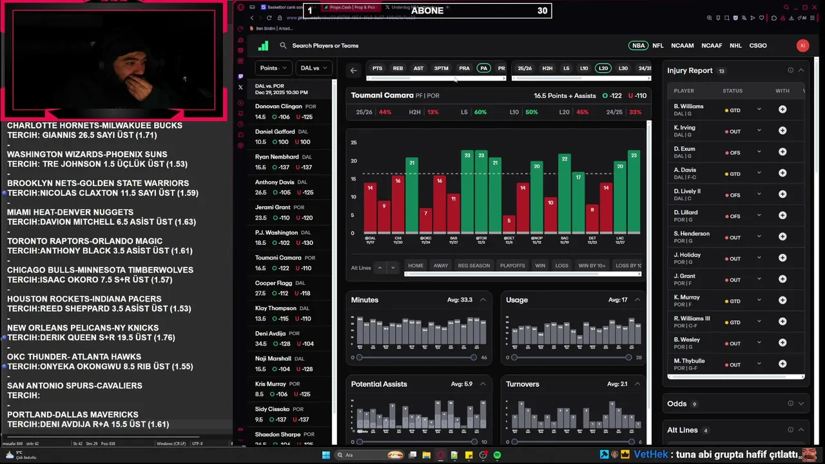The height and width of the screenshot is (464, 825).
Task: Switch to the NCAAM league tab
Action: click(683, 46)
